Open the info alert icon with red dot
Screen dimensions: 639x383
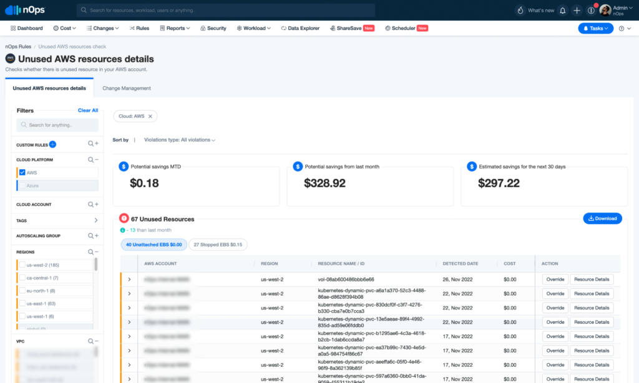tap(591, 11)
